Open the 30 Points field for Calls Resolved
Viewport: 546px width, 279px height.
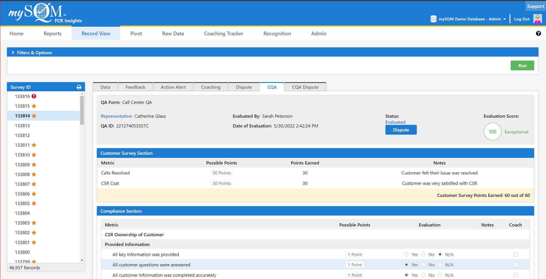(x=221, y=173)
